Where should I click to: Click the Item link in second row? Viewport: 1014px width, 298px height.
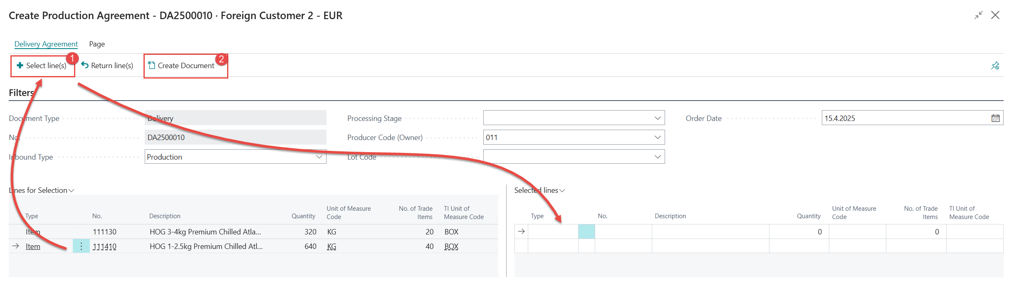pos(33,246)
